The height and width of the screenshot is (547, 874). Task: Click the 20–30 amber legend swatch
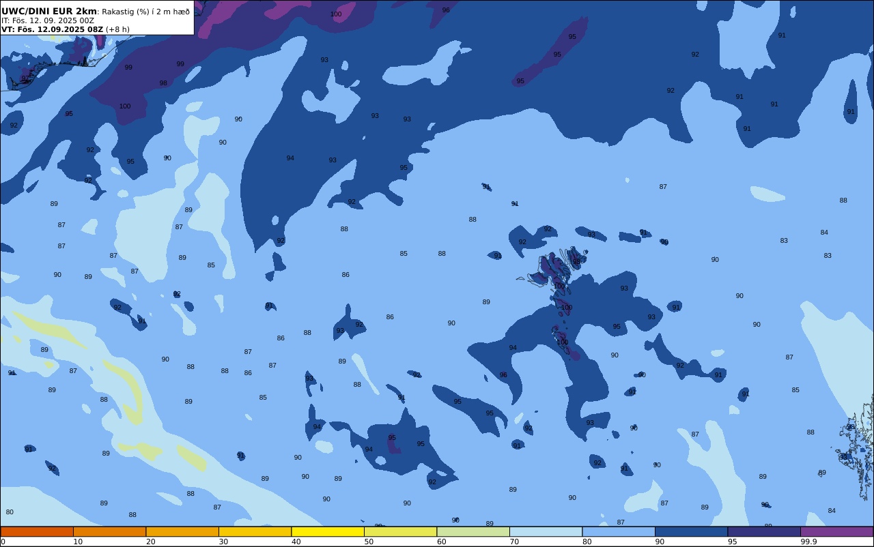(x=182, y=531)
